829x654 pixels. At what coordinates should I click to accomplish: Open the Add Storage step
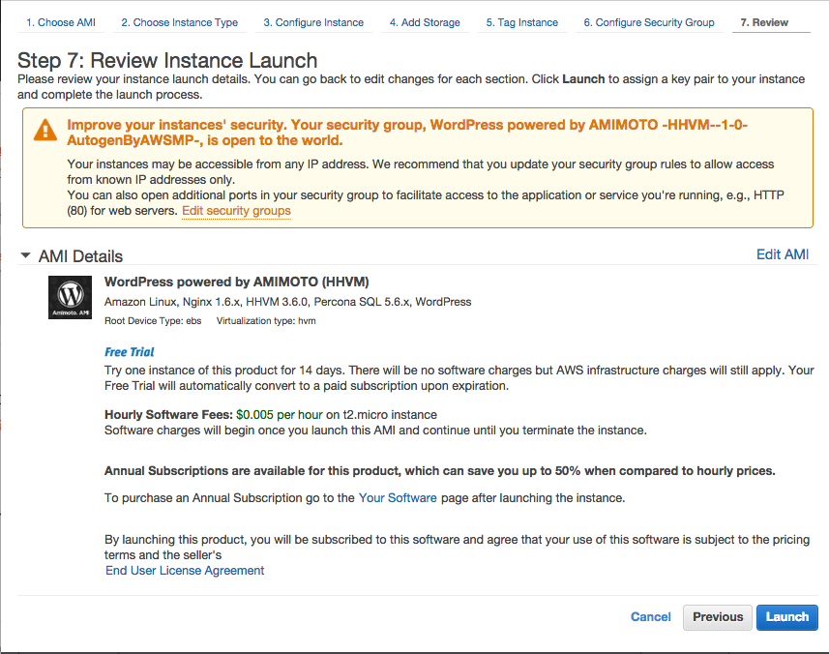[425, 22]
